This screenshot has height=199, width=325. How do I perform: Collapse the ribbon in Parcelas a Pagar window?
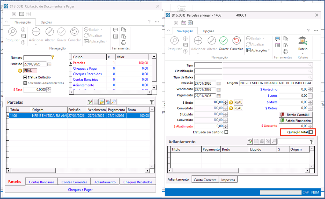point(168,32)
